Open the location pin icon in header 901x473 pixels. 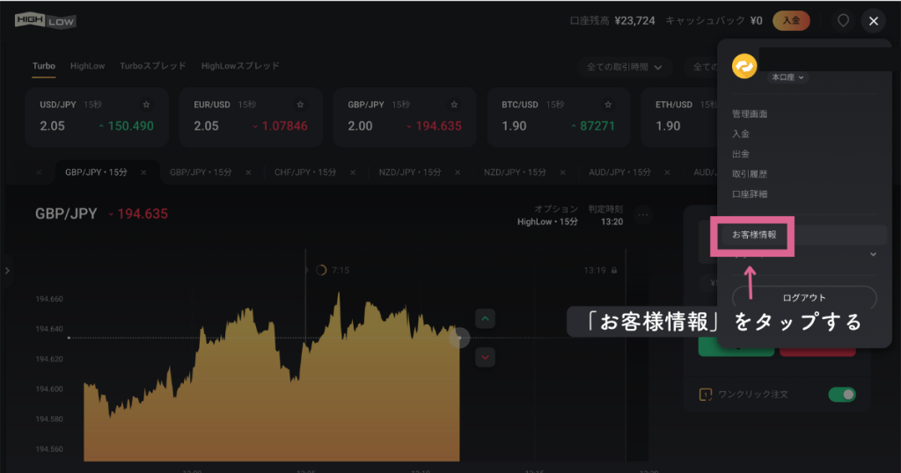coord(843,20)
